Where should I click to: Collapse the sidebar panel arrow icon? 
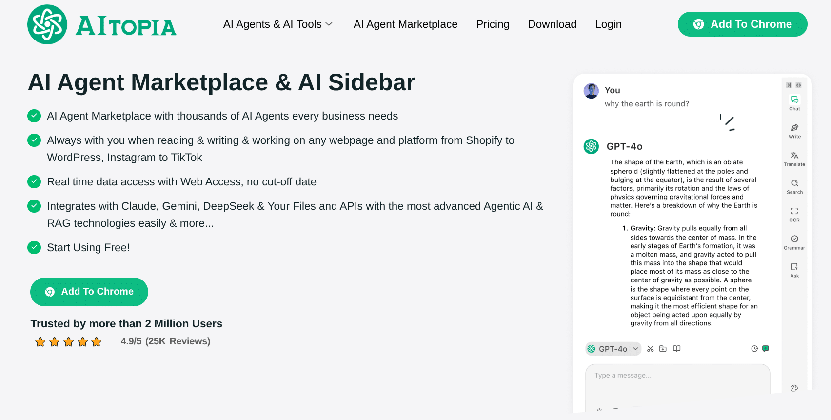pyautogui.click(x=789, y=85)
